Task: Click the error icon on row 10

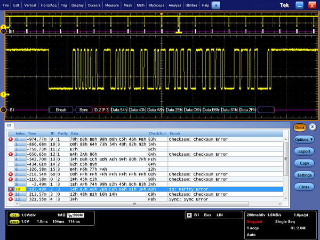Action: coord(11,189)
